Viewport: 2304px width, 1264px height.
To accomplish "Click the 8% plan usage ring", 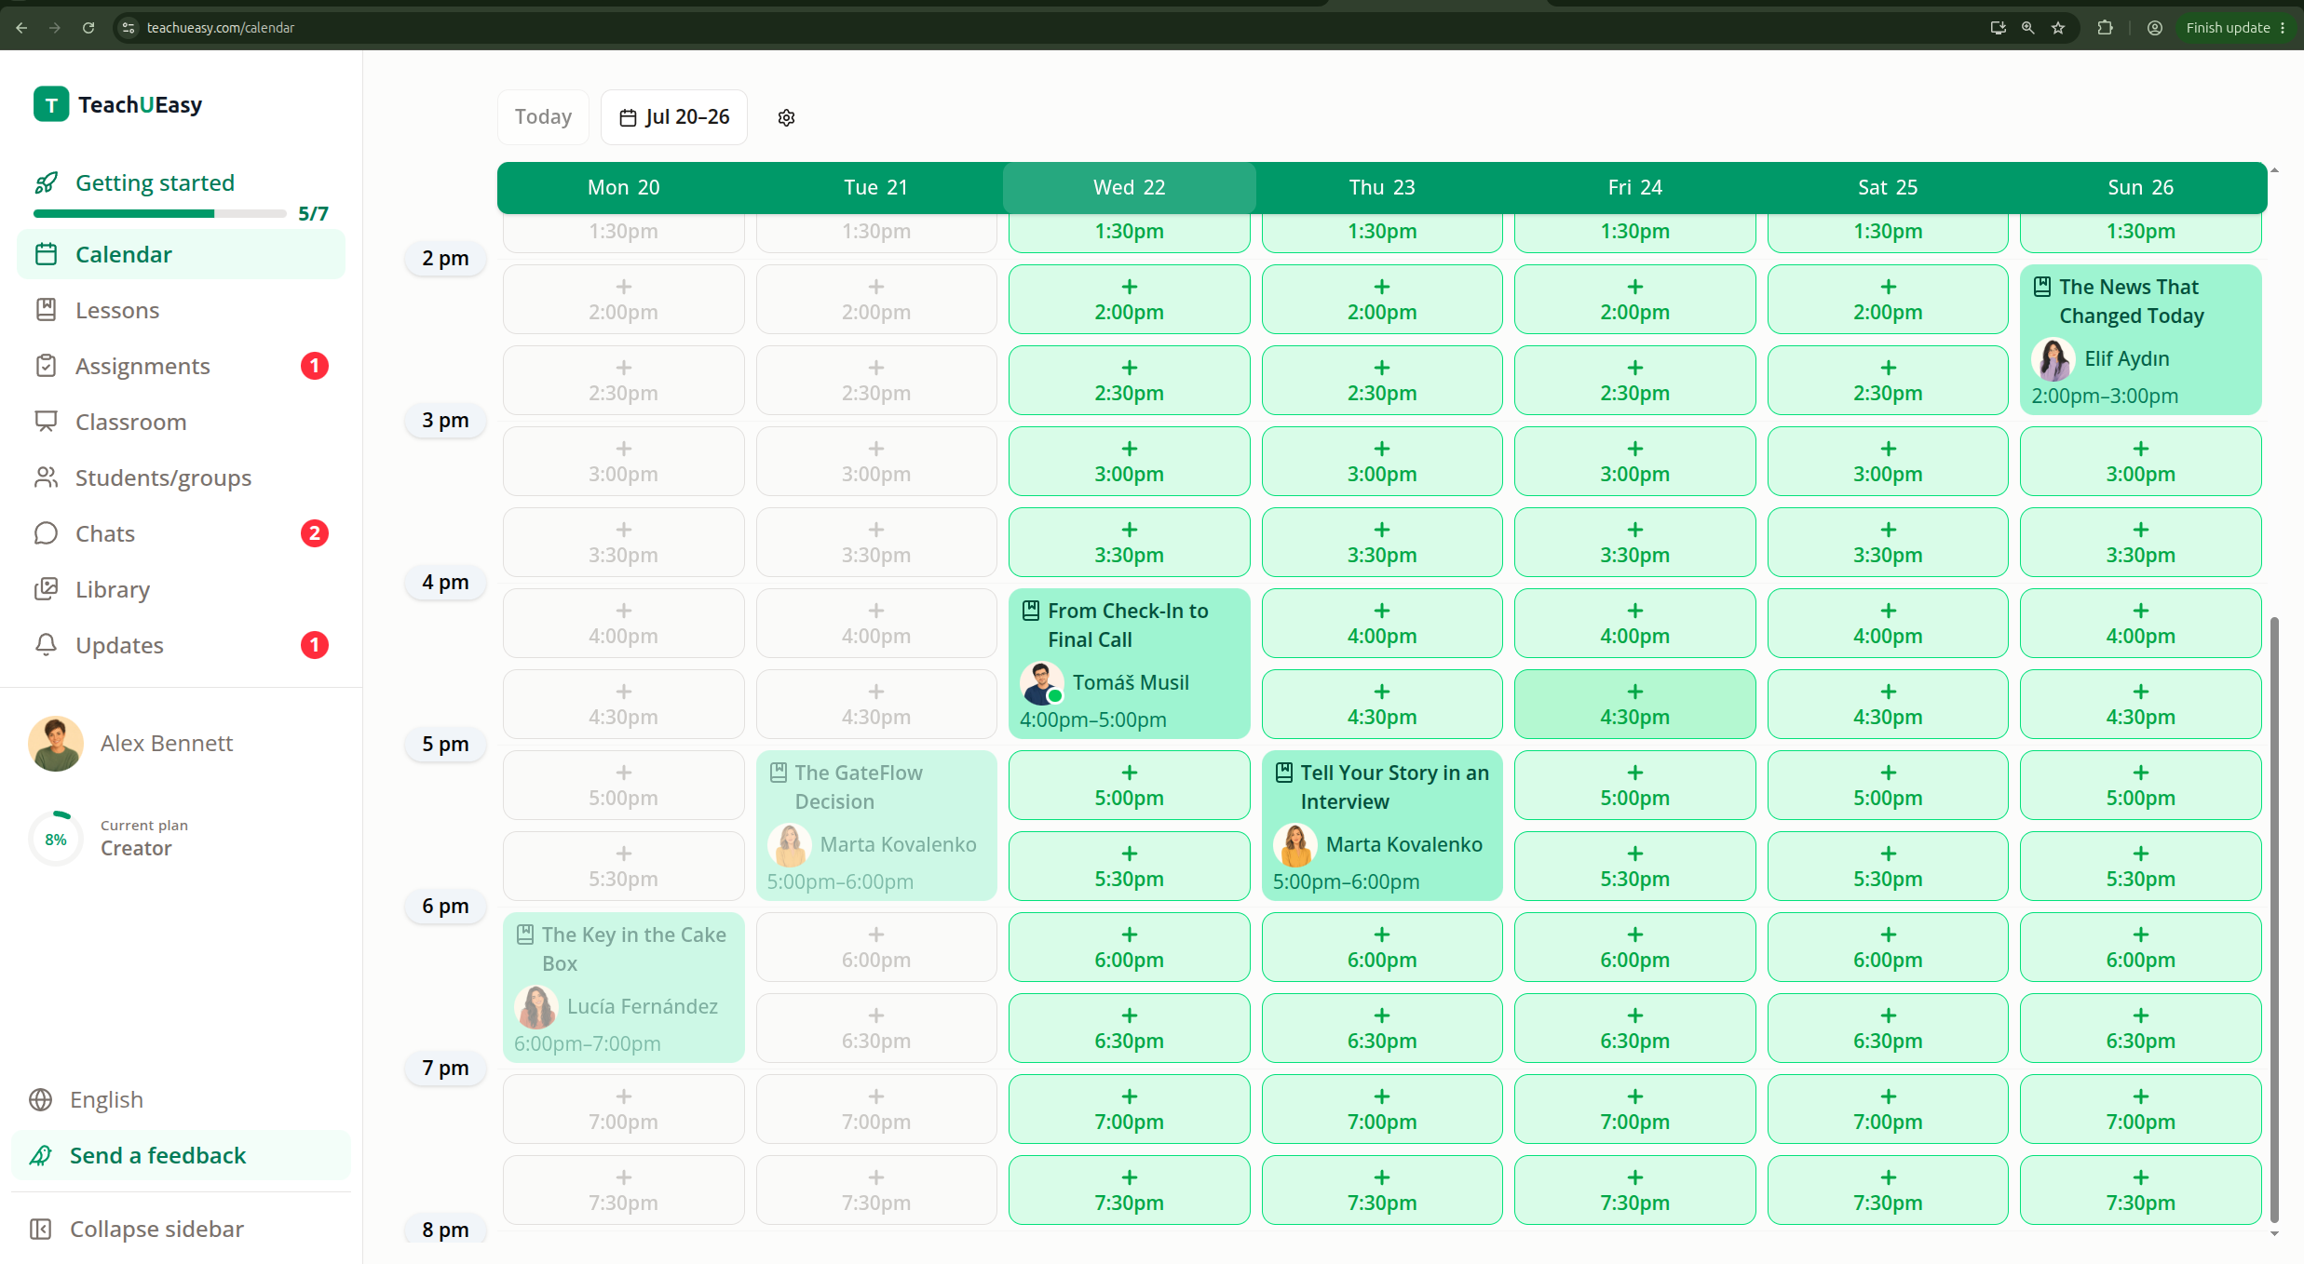I will click(56, 839).
